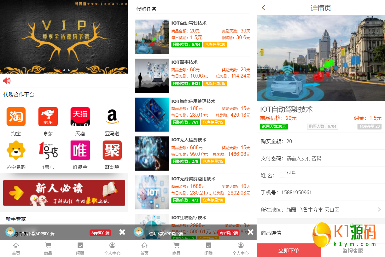Click 限购次数：279 green badge
Viewport: 385px width, 257px height.
pos(186,161)
